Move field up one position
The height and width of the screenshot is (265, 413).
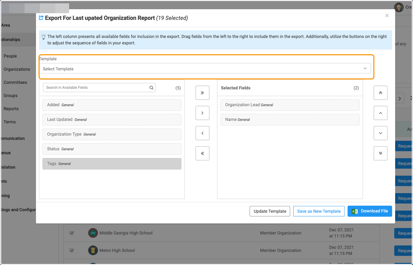[x=381, y=113]
